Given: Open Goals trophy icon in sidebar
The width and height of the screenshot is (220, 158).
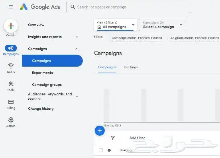Looking at the screenshot, I should [11, 66].
